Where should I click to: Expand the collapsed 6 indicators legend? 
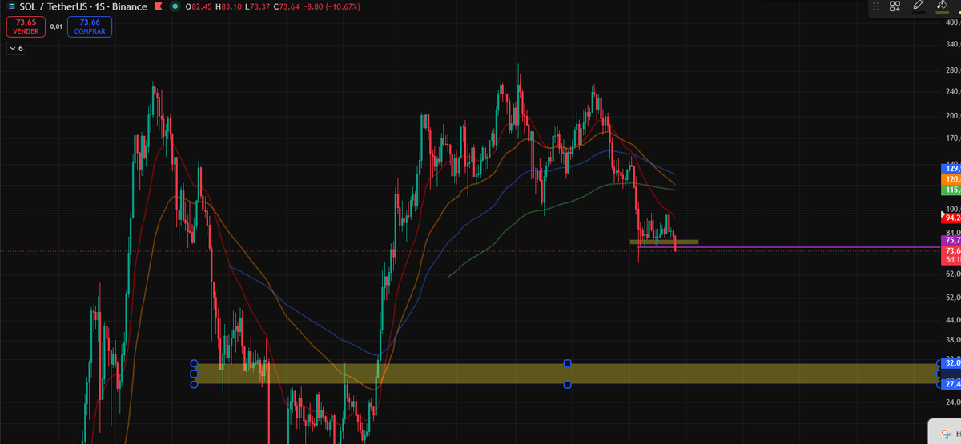(x=16, y=49)
